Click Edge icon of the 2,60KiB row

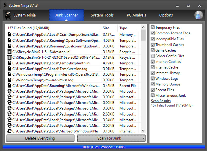point(9,114)
